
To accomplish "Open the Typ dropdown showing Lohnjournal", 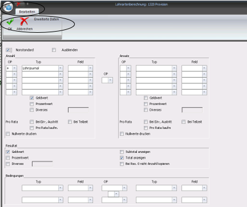I will [60, 68].
